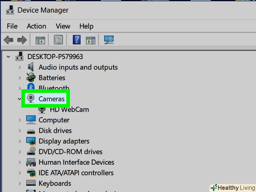This screenshot has width=256, height=192.
Task: Select the Audio inputs and outputs label
Action: 78,68
